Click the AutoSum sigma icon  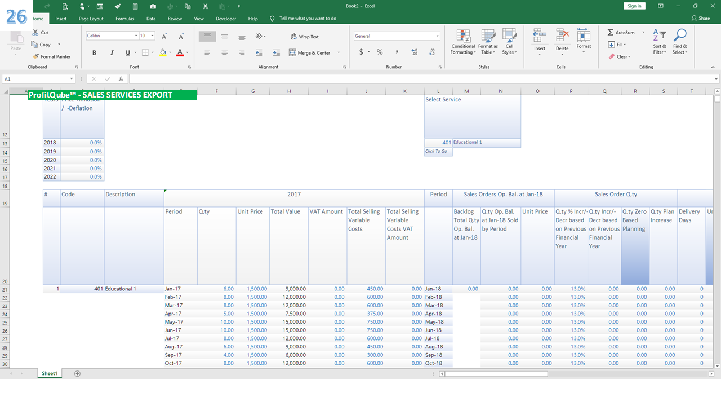coord(611,33)
